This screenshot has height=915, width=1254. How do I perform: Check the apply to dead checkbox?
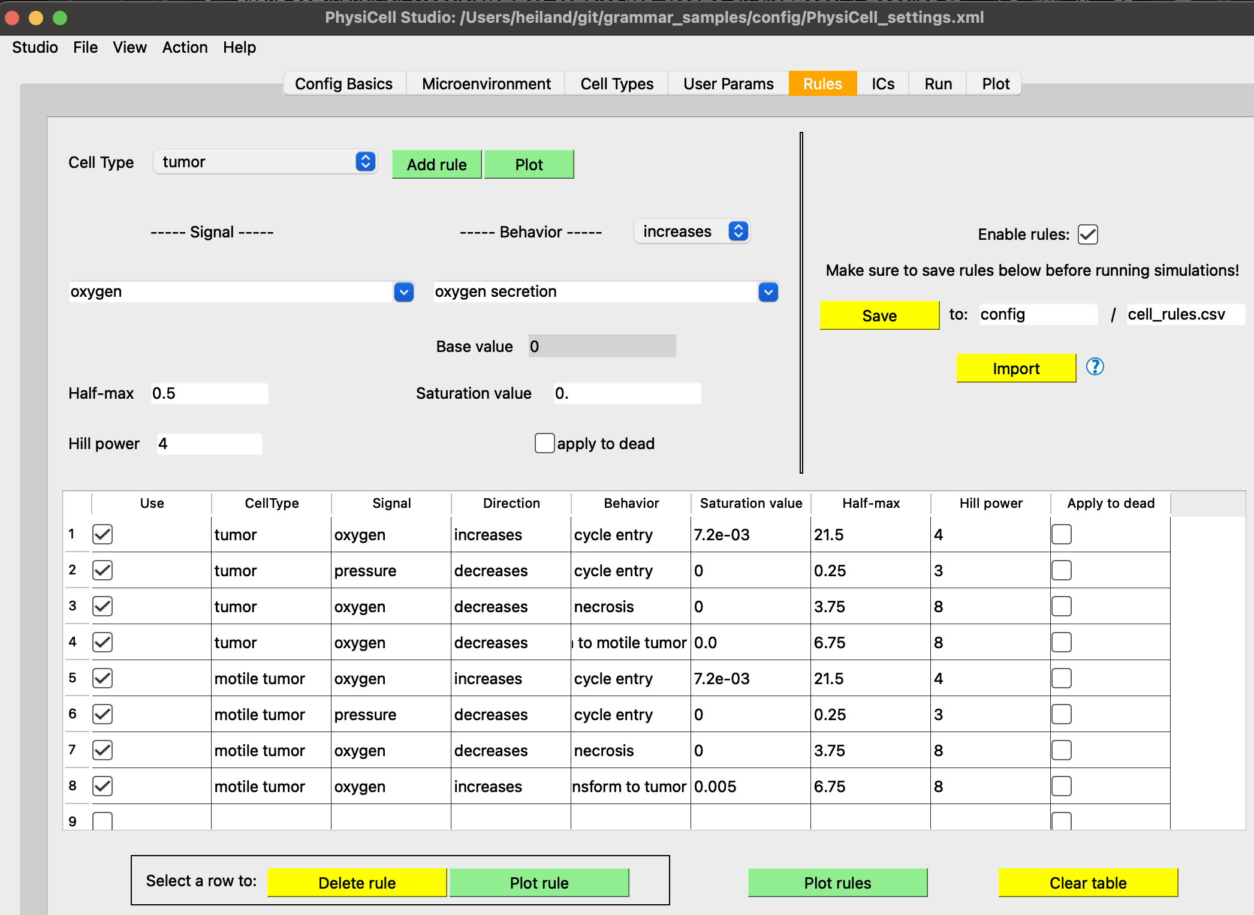pos(544,443)
